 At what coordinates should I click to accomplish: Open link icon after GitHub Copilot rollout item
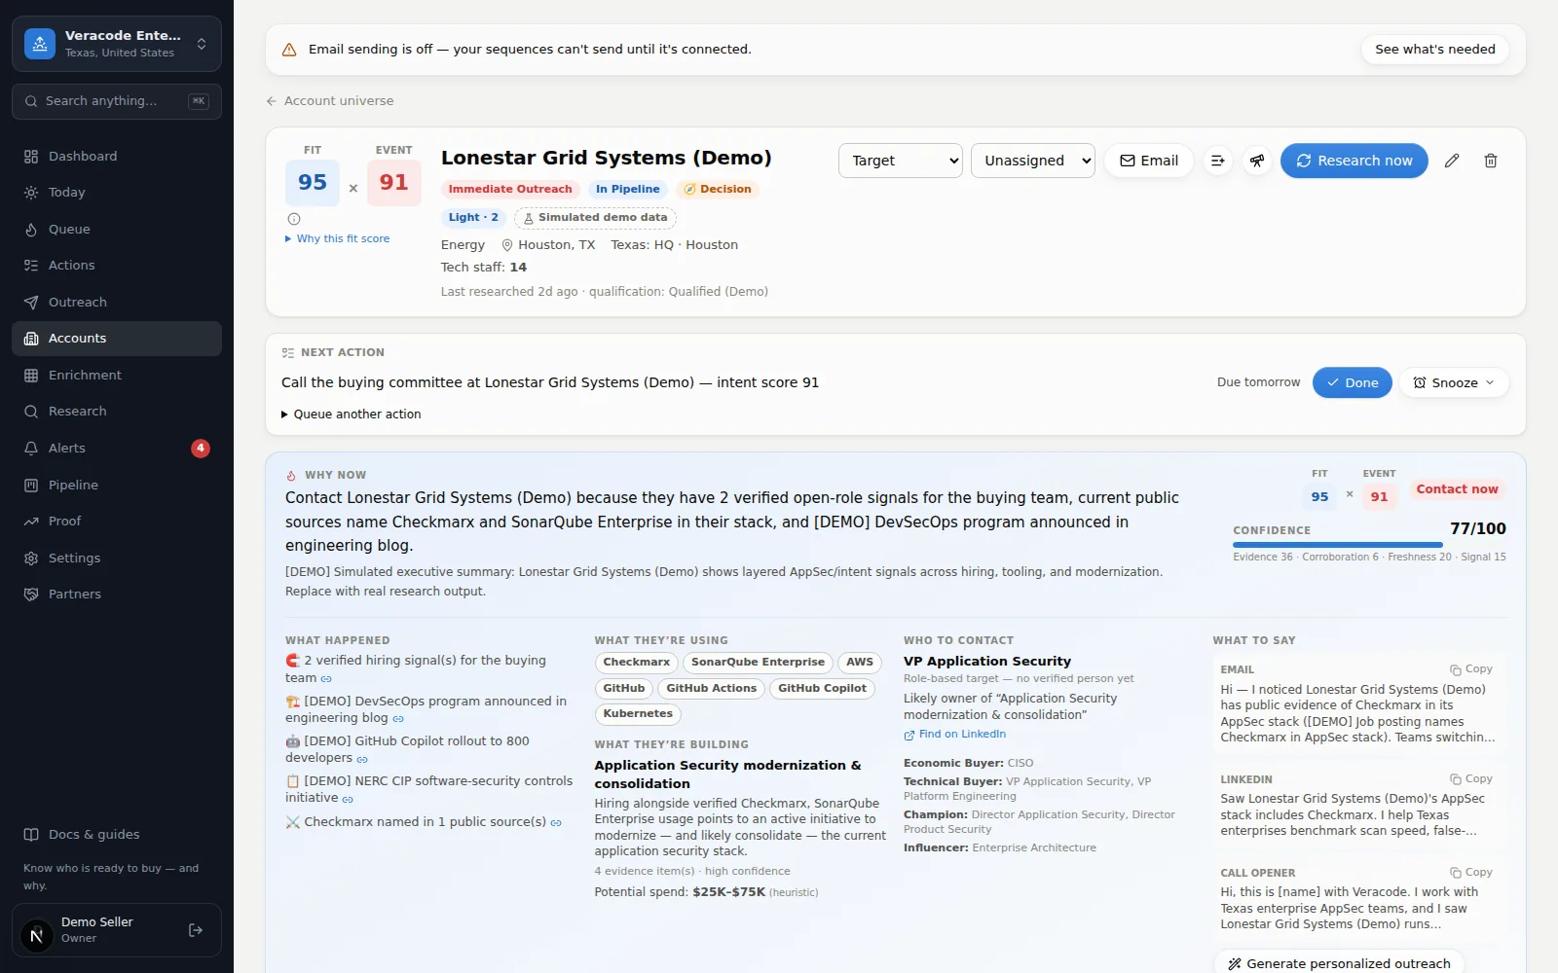click(x=362, y=759)
